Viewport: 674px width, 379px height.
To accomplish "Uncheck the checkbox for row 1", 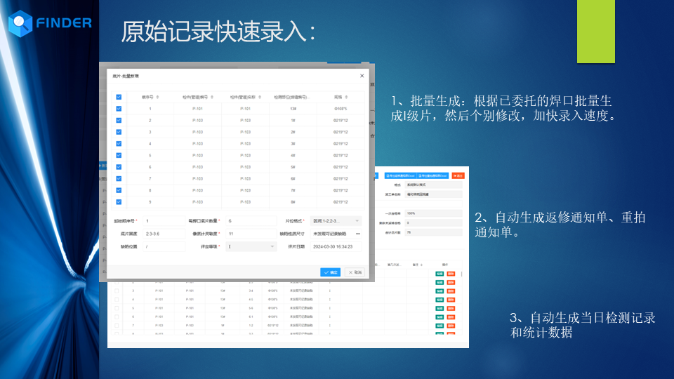I will pyautogui.click(x=119, y=109).
